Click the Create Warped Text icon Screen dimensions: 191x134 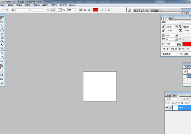[x=102, y=10]
